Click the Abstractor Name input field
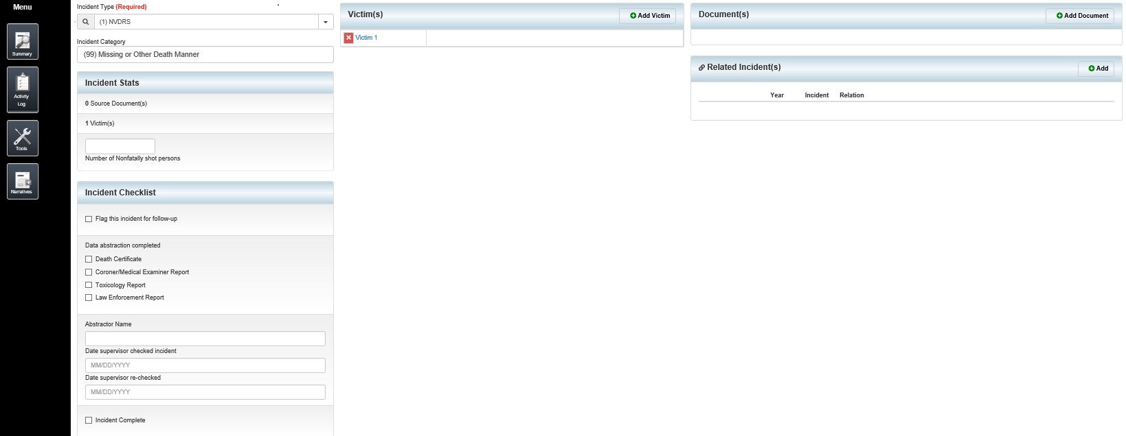This screenshot has height=436, width=1126. pos(205,339)
